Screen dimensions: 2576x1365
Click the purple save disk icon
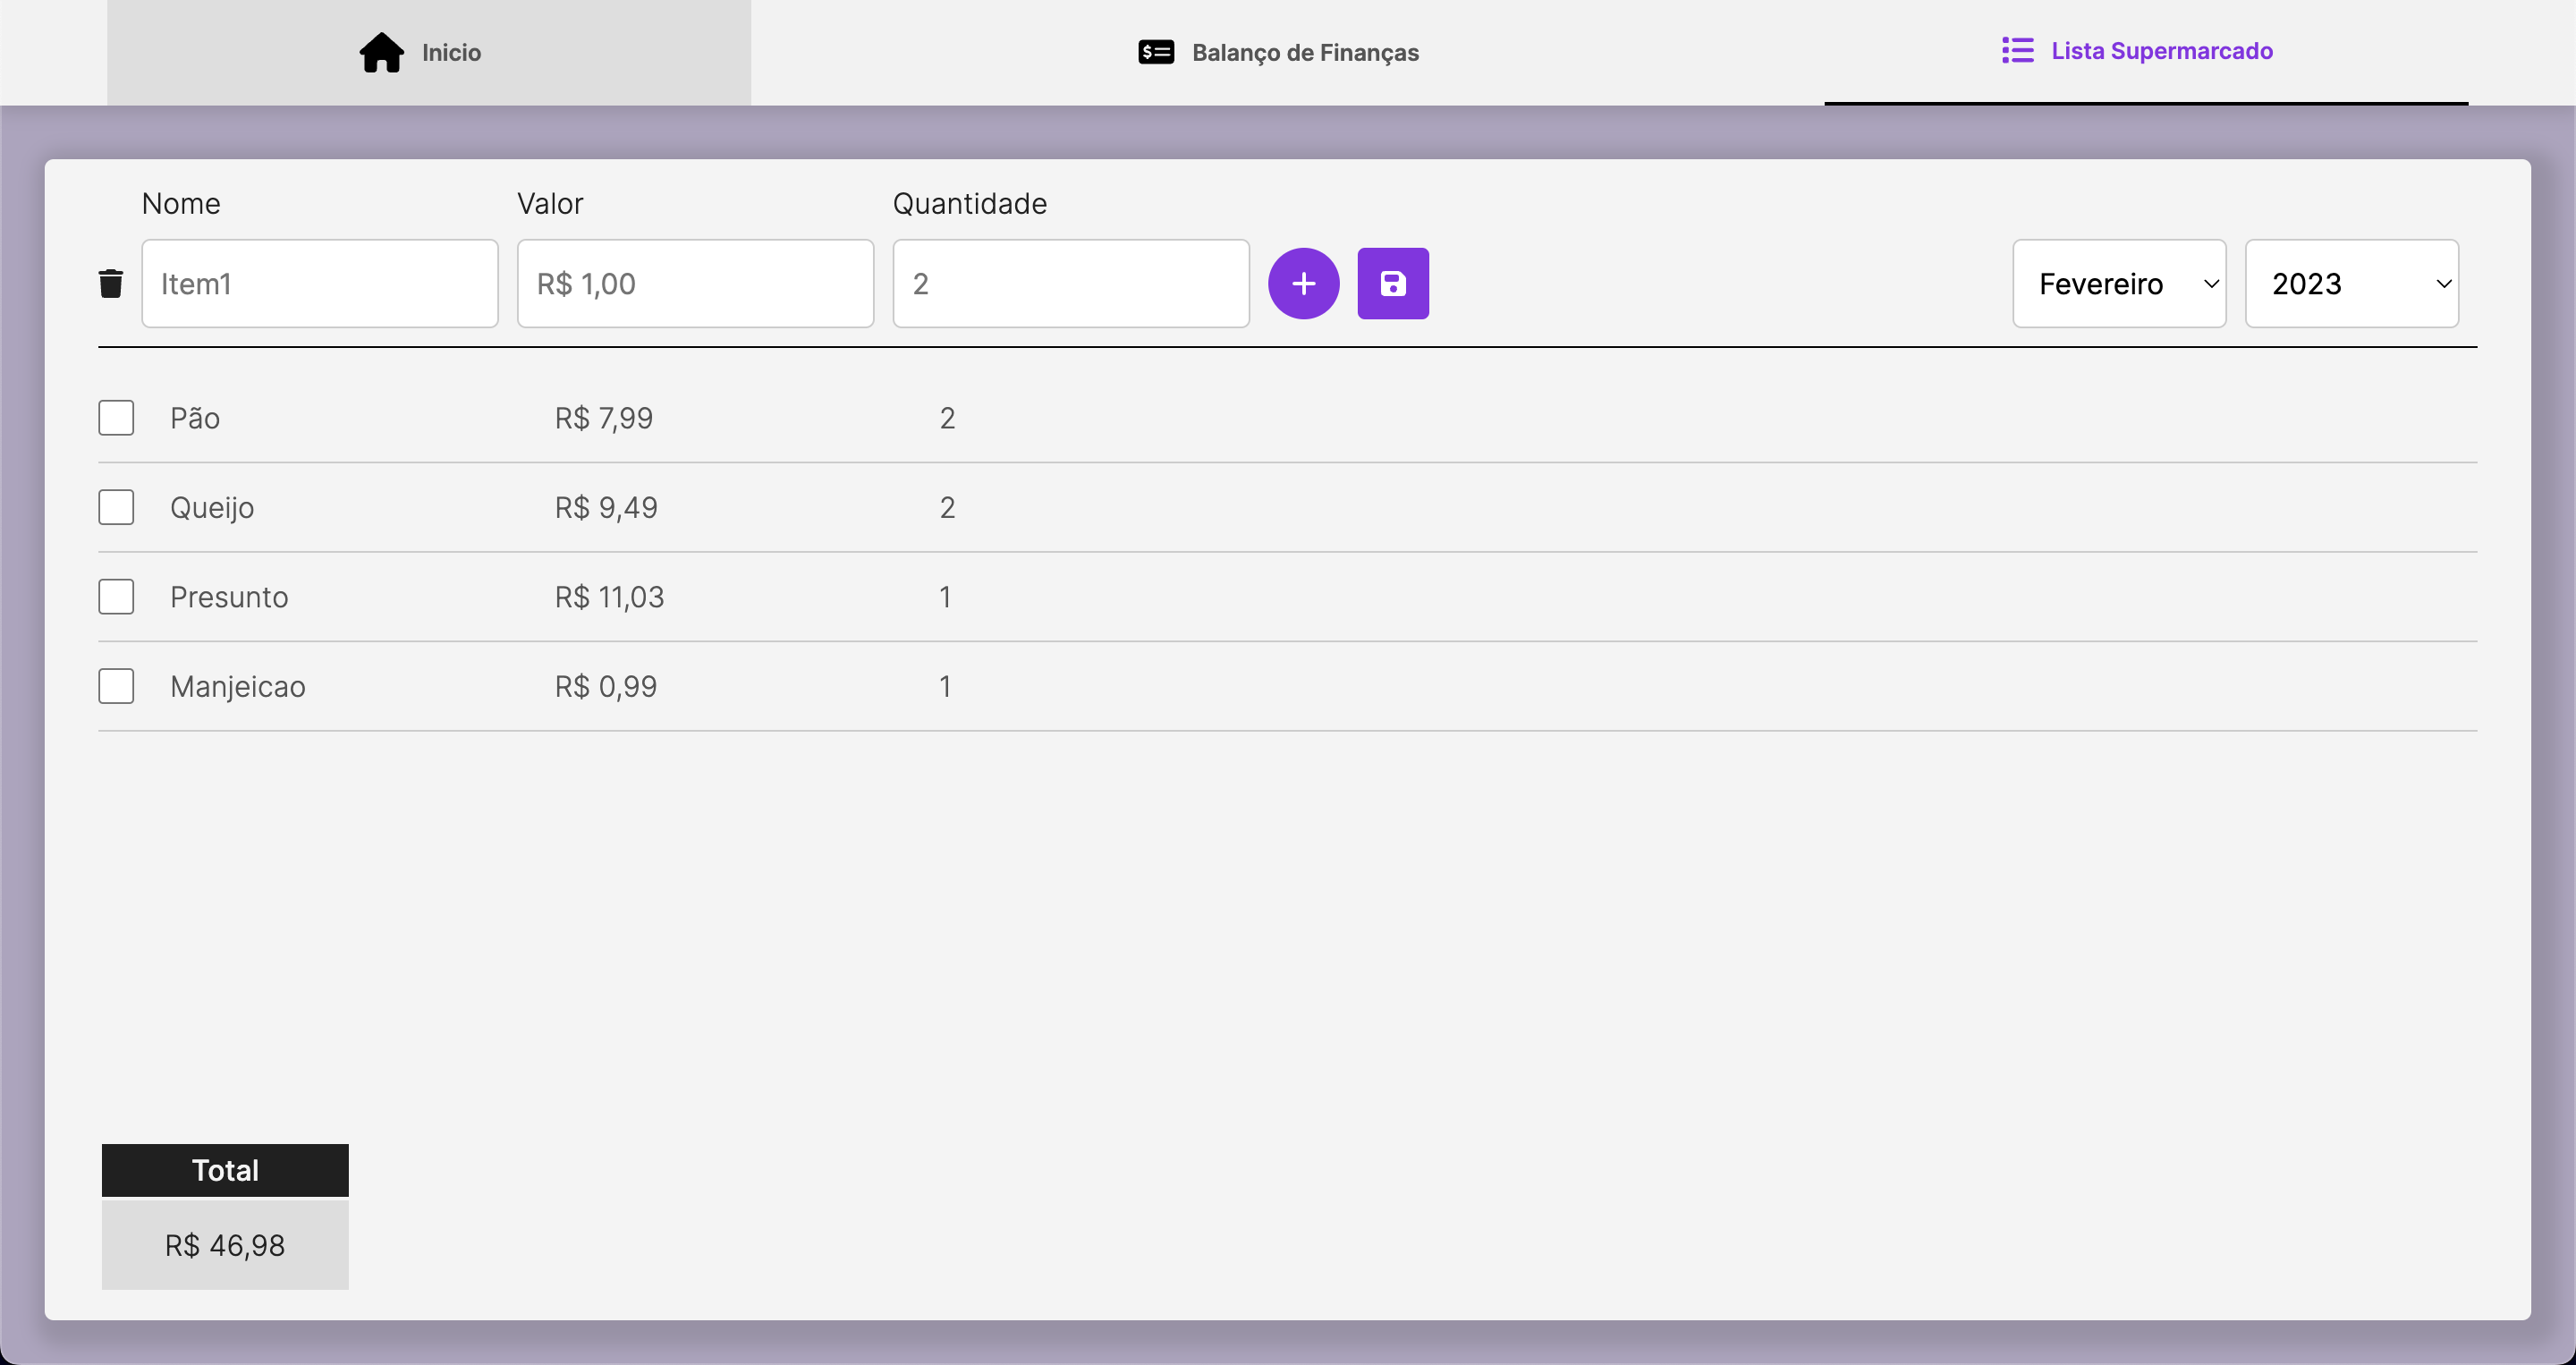[1392, 284]
